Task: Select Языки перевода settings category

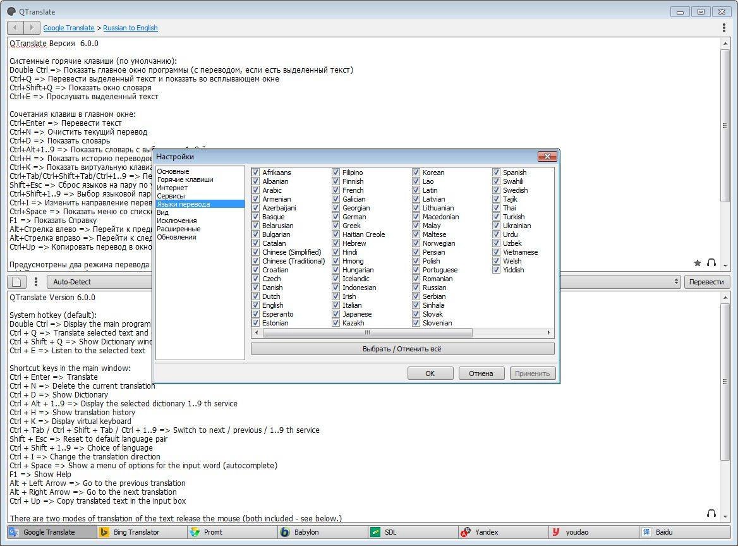Action: click(200, 204)
